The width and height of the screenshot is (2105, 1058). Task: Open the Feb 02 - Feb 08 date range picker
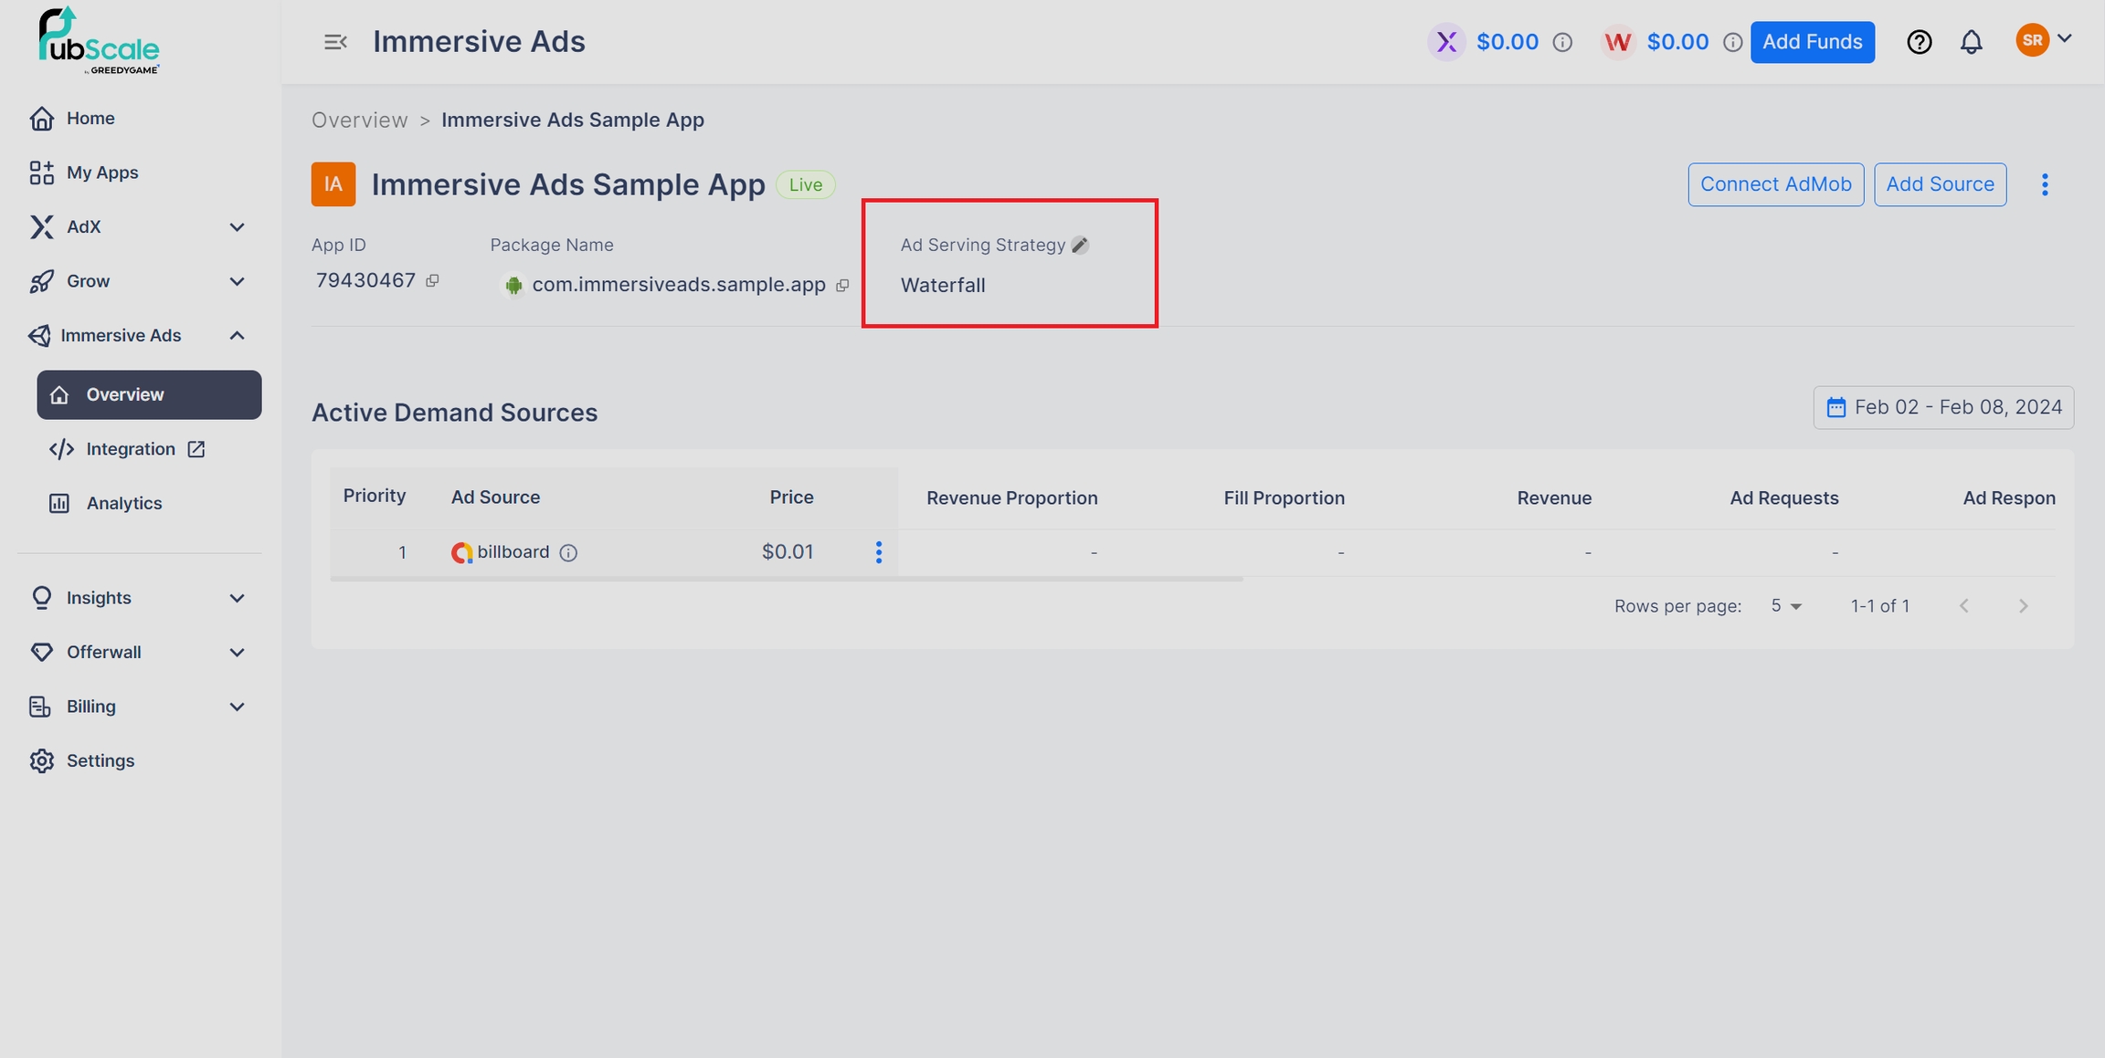tap(1943, 407)
